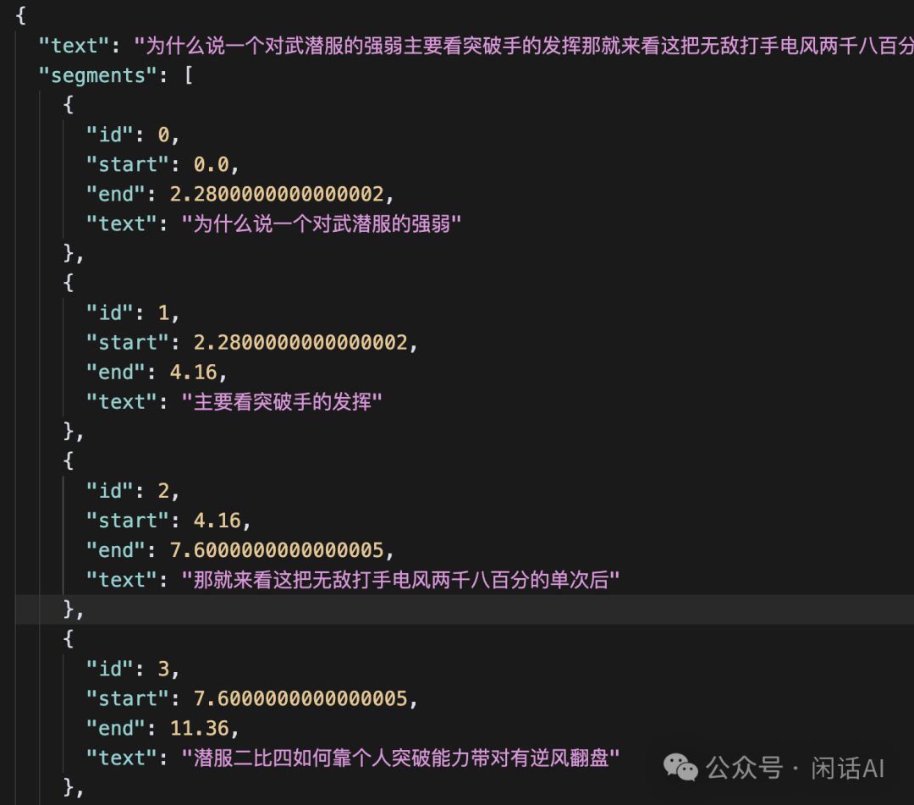Click the start value 4.16 in segment 2
The width and height of the screenshot is (914, 805).
(217, 521)
